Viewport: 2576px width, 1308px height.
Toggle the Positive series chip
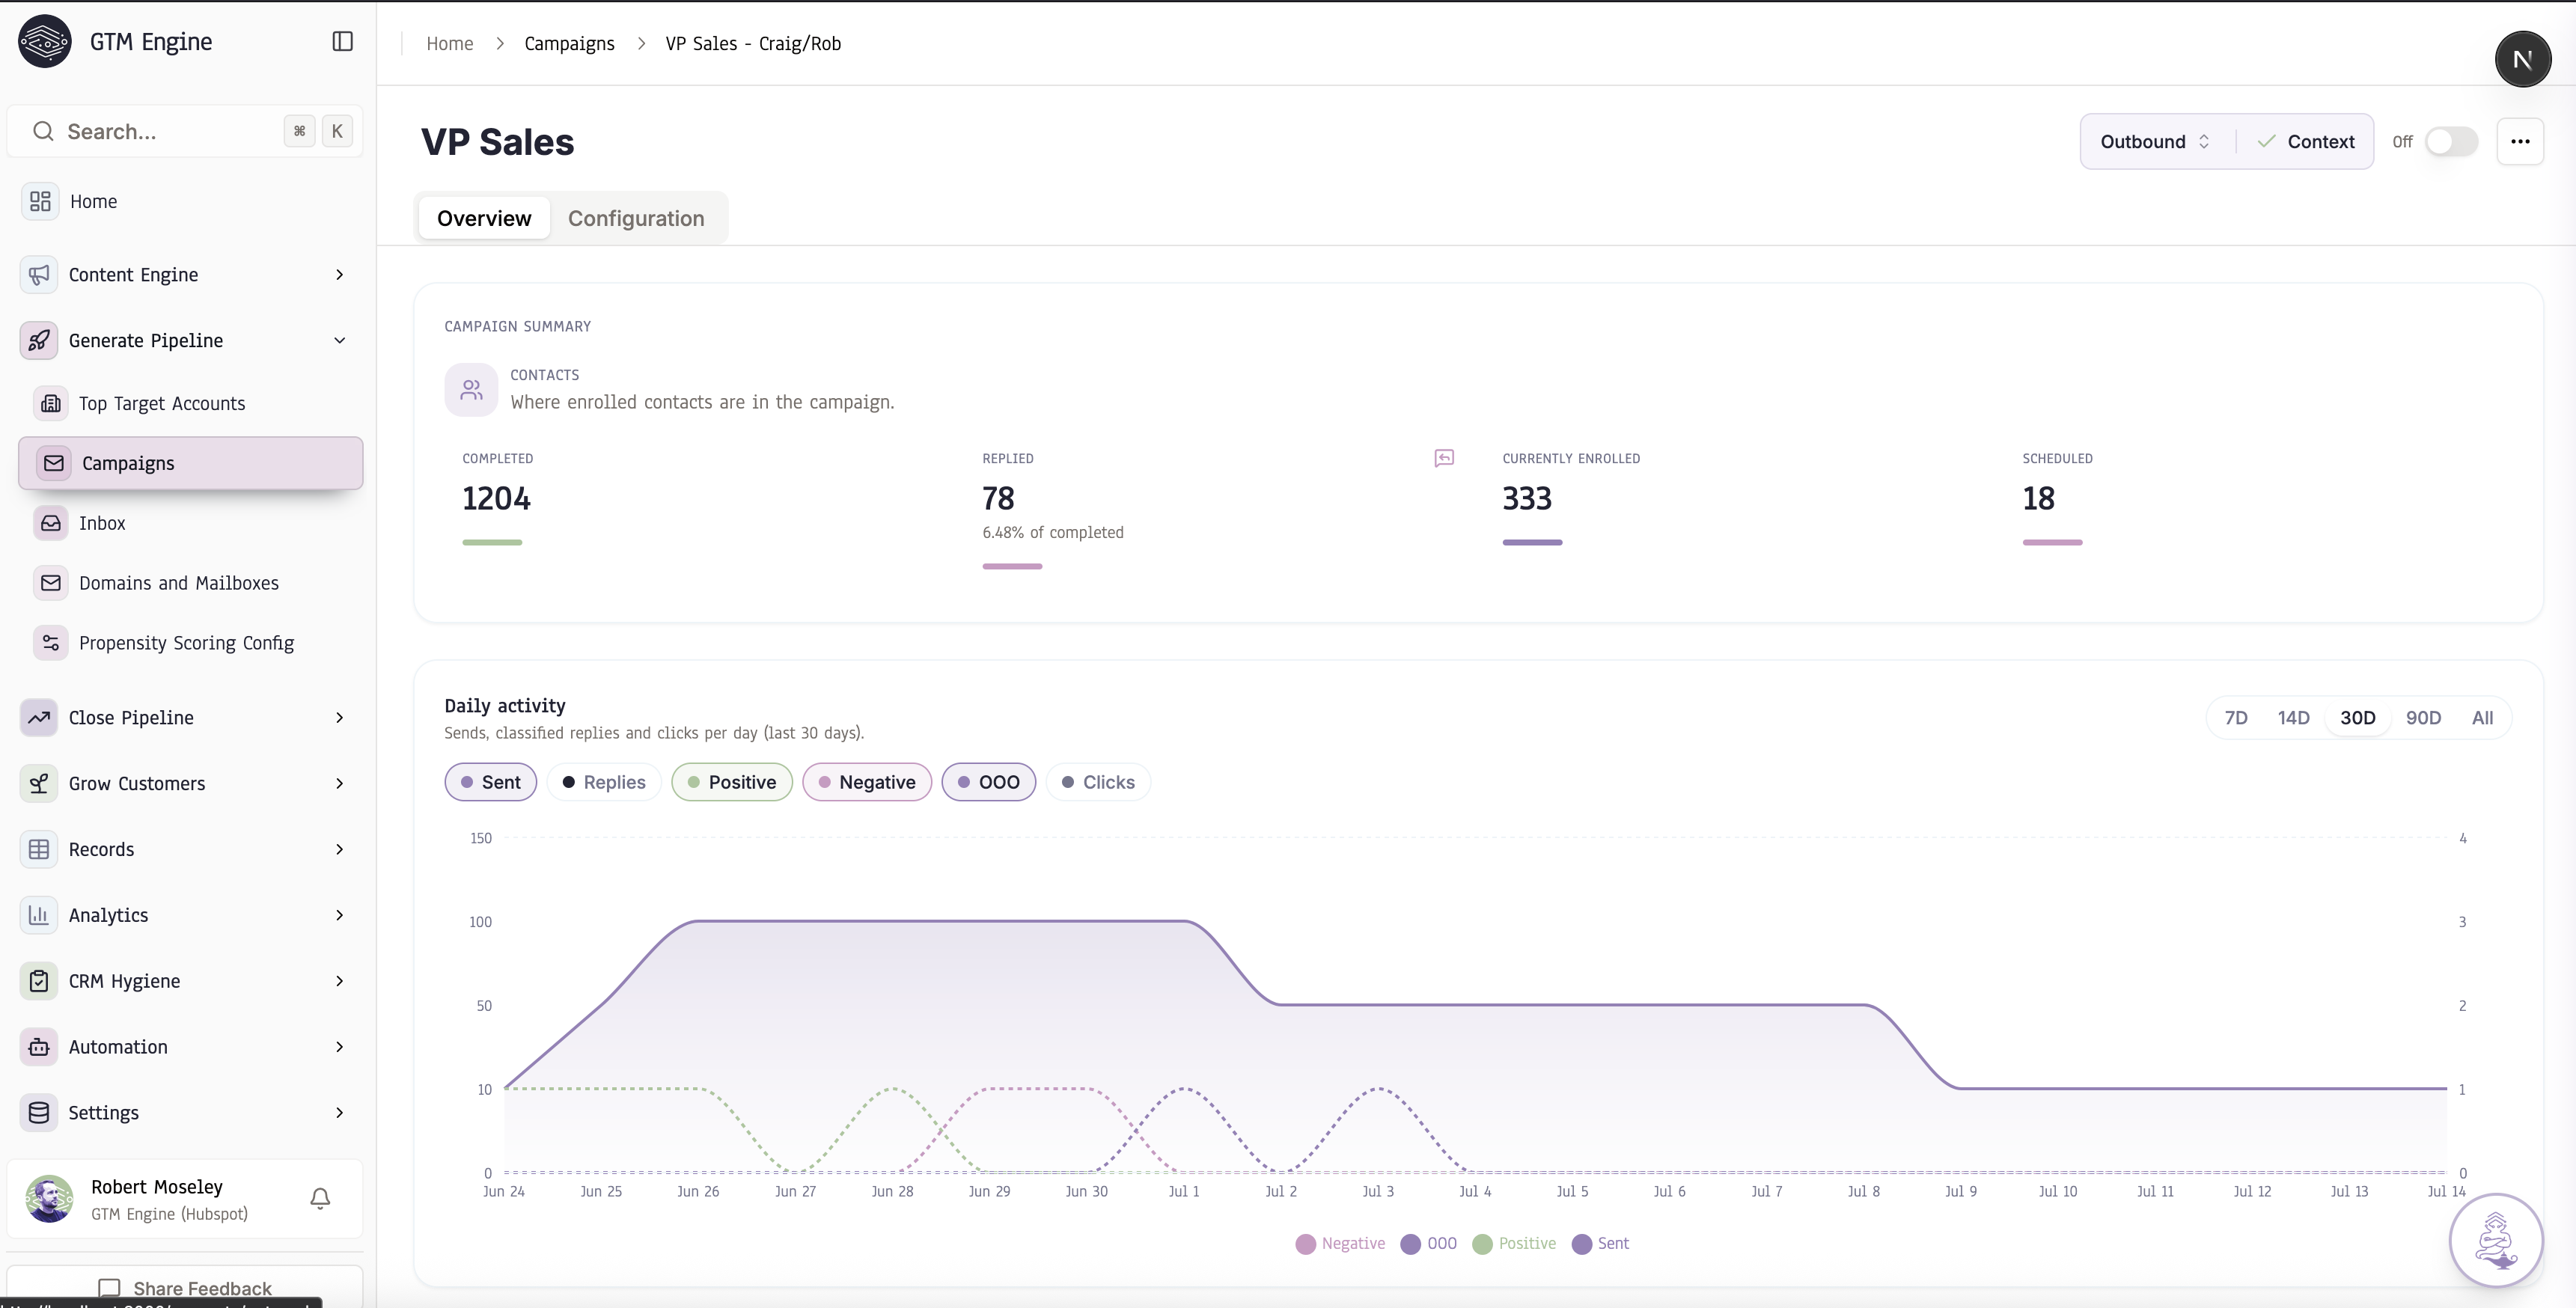732,782
